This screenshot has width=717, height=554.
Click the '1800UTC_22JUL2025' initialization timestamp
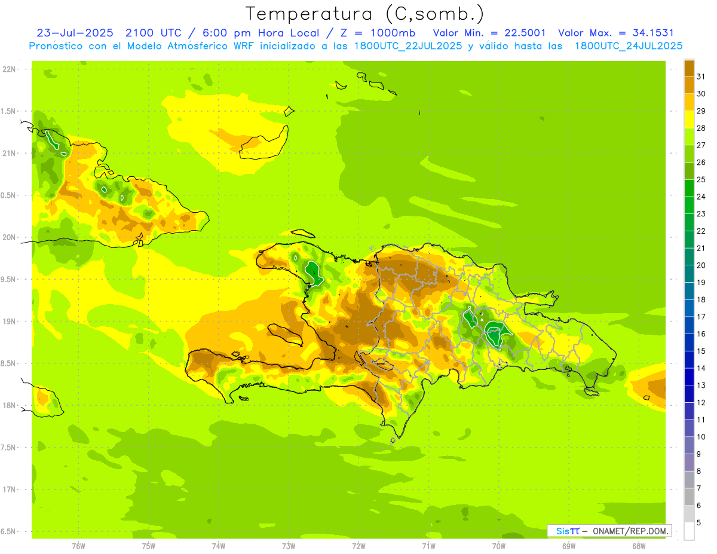(408, 46)
